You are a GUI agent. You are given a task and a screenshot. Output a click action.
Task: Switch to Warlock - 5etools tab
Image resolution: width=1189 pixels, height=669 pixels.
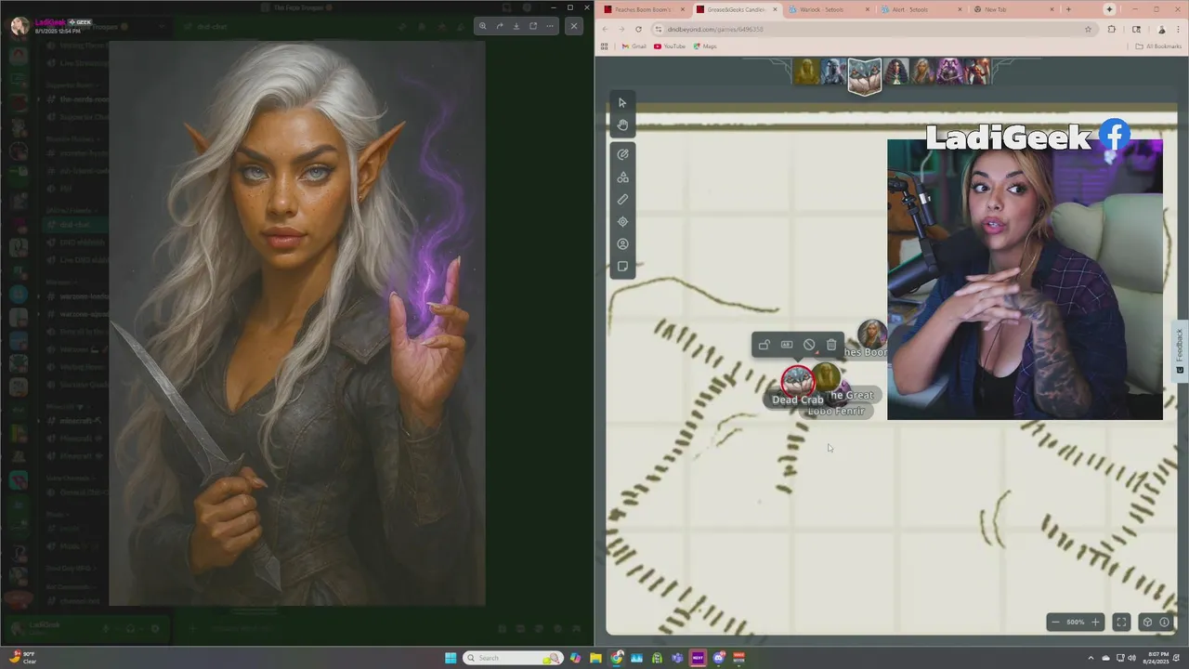point(829,9)
